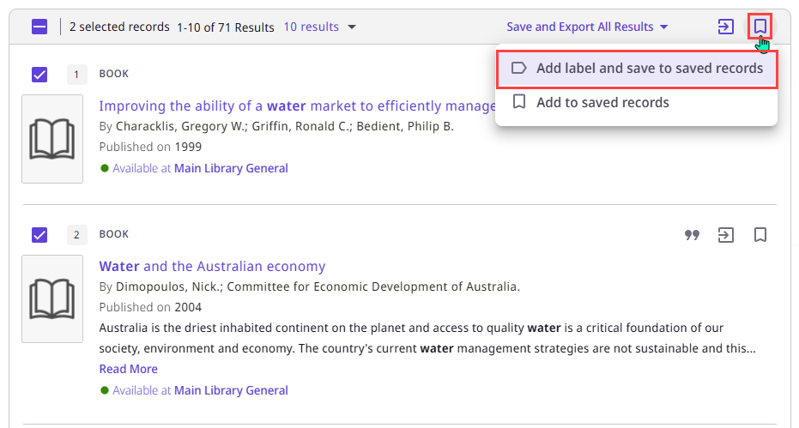Click author line Dimopoulos, Nick.
This screenshot has height=428, width=799.
[x=309, y=286]
